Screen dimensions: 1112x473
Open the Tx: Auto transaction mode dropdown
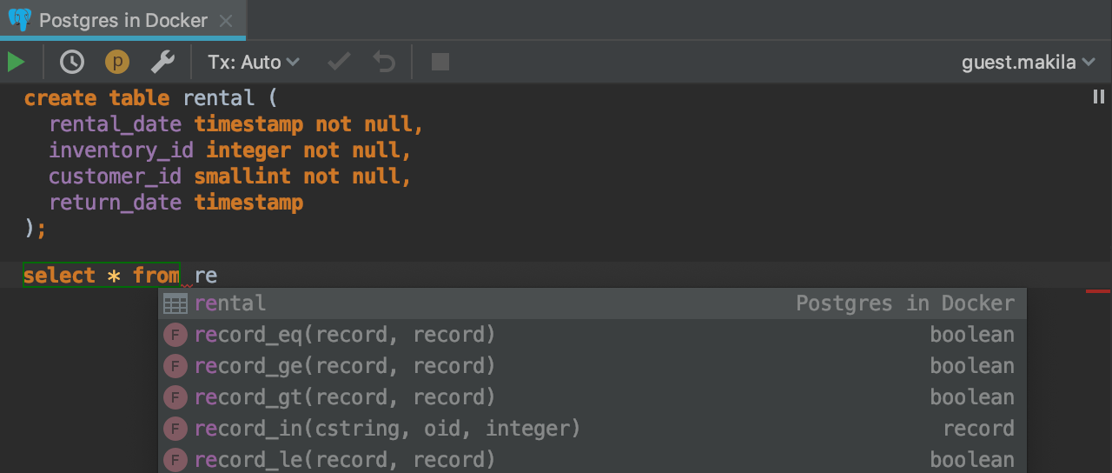tap(253, 62)
